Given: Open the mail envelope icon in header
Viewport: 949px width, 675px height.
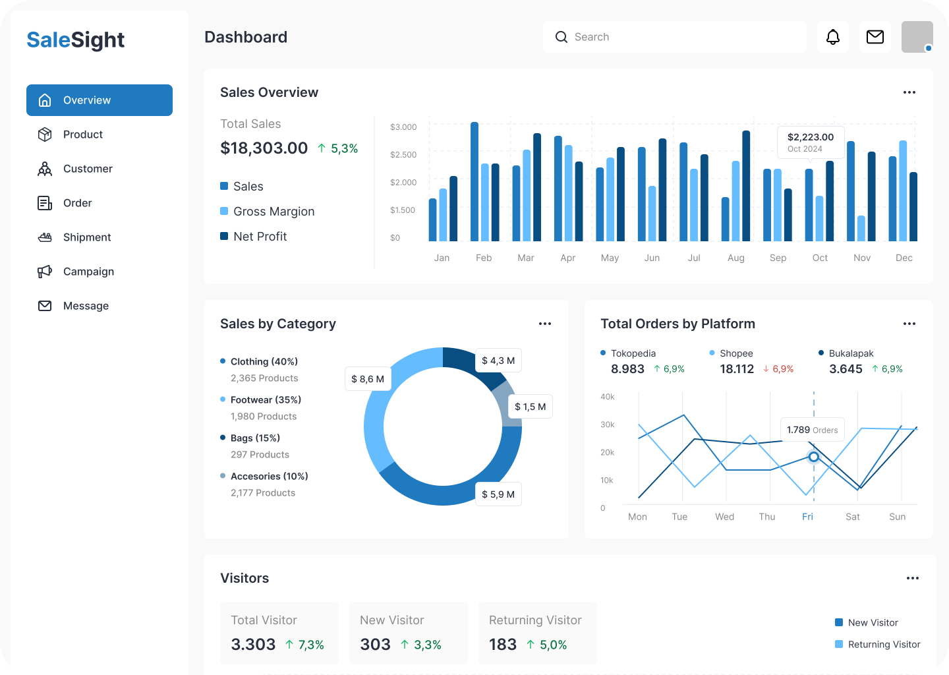Looking at the screenshot, I should [x=875, y=37].
